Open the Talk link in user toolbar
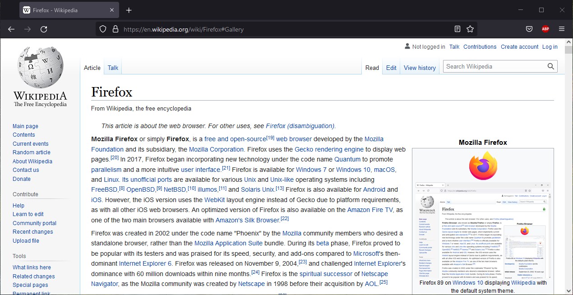Screen dimensions: 573x295 (x=454, y=47)
